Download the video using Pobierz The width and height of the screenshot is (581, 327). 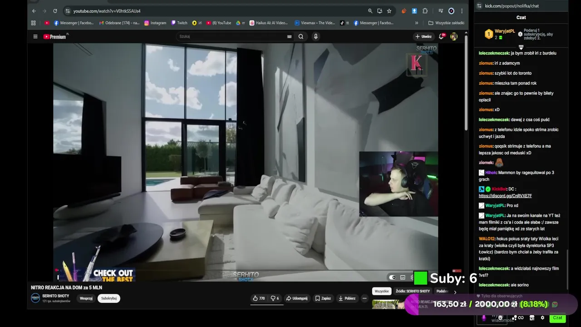click(x=347, y=298)
